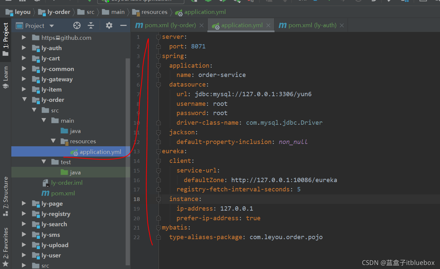440x269 pixels.
Task: Close the application.yml editor tab
Action: [x=269, y=26]
